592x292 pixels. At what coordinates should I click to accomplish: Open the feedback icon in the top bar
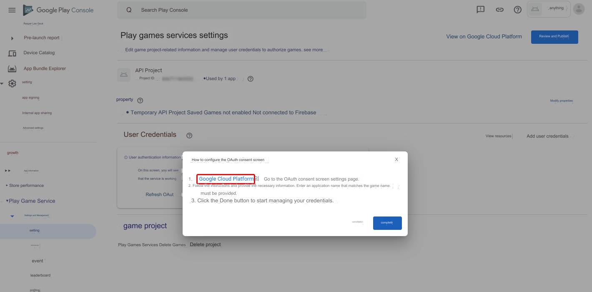point(481,10)
